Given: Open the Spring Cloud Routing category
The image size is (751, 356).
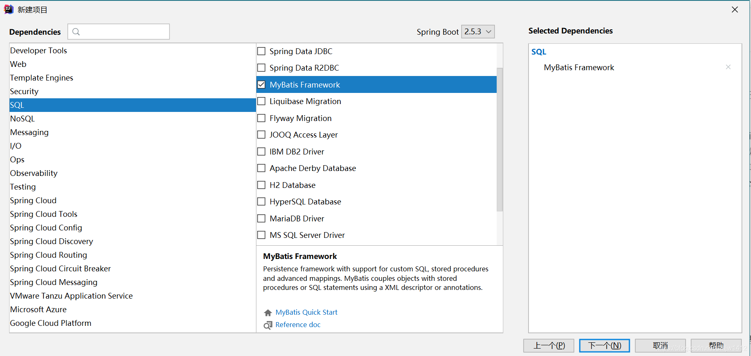Looking at the screenshot, I should 132,255.
